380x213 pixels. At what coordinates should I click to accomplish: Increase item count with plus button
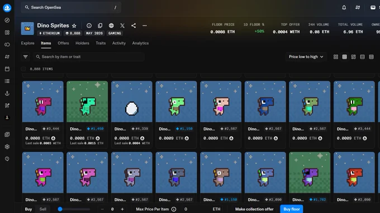(122, 209)
